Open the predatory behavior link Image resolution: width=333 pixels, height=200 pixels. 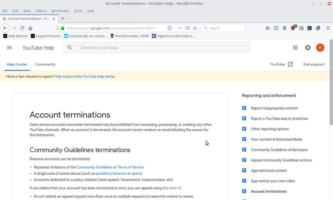point(111,174)
